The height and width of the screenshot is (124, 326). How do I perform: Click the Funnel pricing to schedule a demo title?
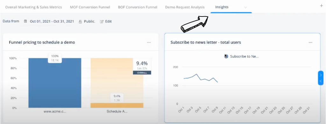click(42, 42)
